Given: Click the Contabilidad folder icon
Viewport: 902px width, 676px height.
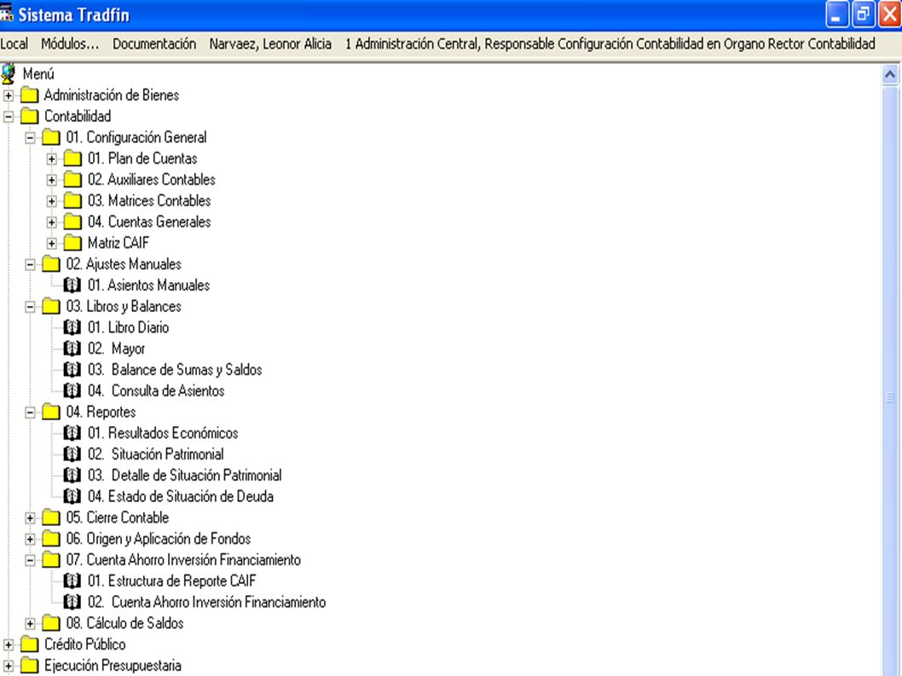Looking at the screenshot, I should (29, 116).
